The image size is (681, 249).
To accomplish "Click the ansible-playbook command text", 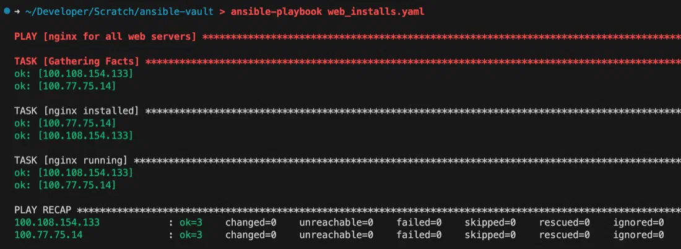I will click(x=276, y=12).
